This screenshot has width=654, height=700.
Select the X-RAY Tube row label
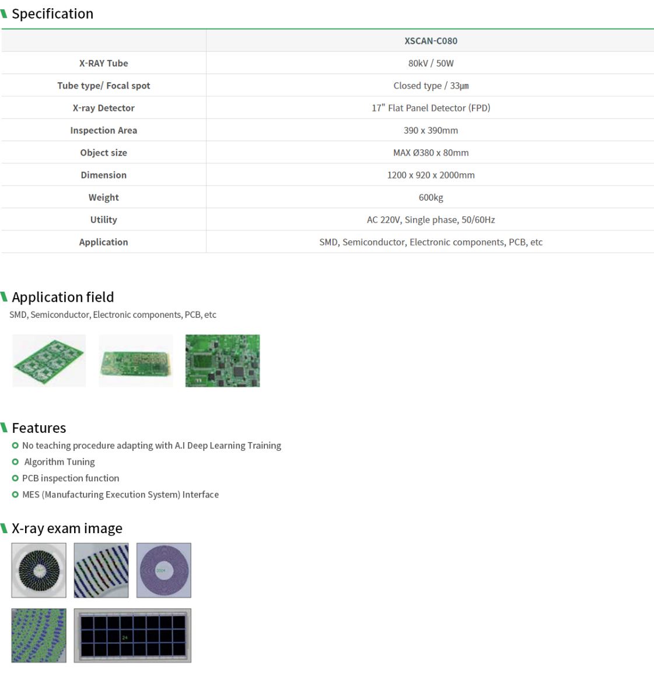pyautogui.click(x=103, y=63)
